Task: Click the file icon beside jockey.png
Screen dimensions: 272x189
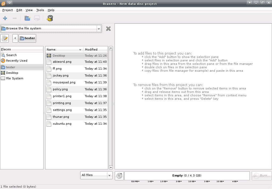Action: [49, 75]
